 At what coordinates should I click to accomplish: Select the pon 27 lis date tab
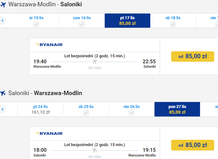coord(177,109)
